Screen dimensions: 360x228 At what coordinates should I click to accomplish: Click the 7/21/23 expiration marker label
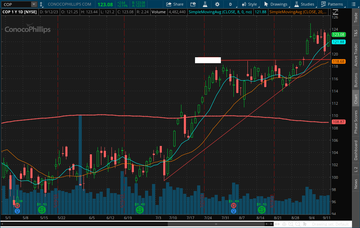point(202,201)
